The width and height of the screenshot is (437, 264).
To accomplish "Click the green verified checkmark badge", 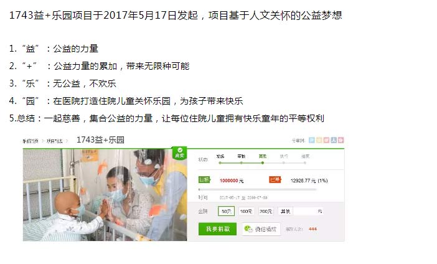I will (x=179, y=153).
